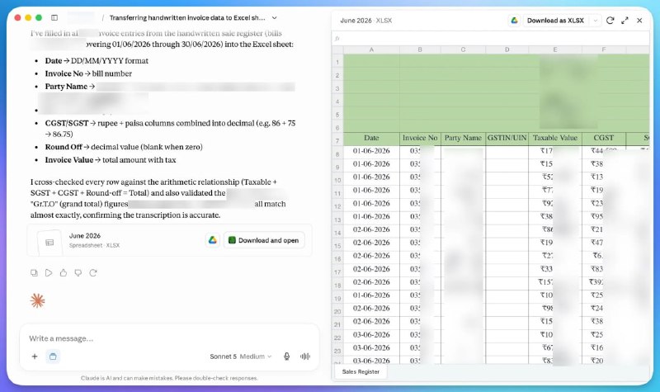This screenshot has height=392, width=660.
Task: Toggle the tools button beside the plus
Action: click(53, 357)
